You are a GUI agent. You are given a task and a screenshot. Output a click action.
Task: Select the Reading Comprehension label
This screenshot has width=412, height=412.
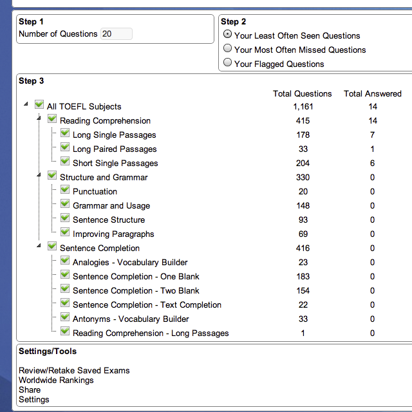[105, 121]
